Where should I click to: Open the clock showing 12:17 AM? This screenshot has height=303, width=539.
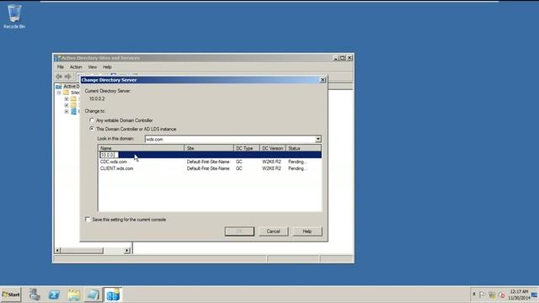[519, 295]
